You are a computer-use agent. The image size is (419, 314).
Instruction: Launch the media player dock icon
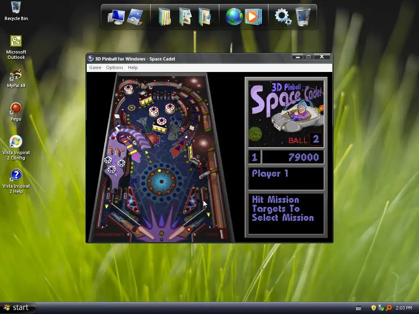click(x=253, y=17)
